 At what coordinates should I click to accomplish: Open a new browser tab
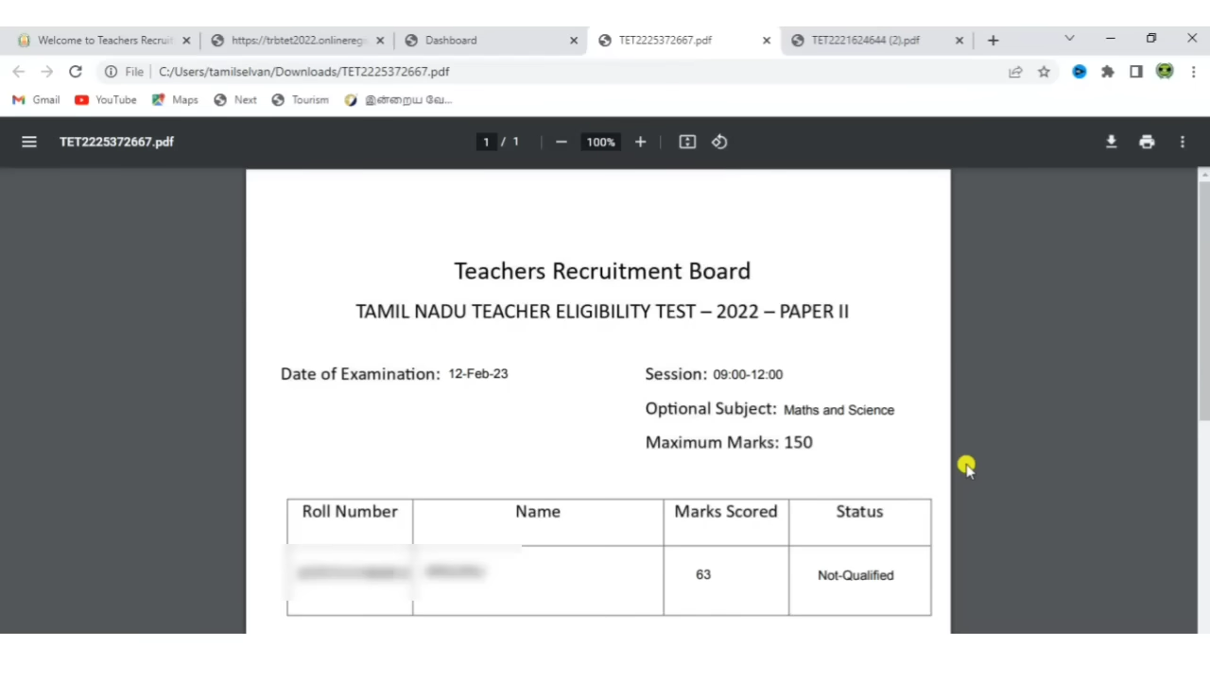993,41
